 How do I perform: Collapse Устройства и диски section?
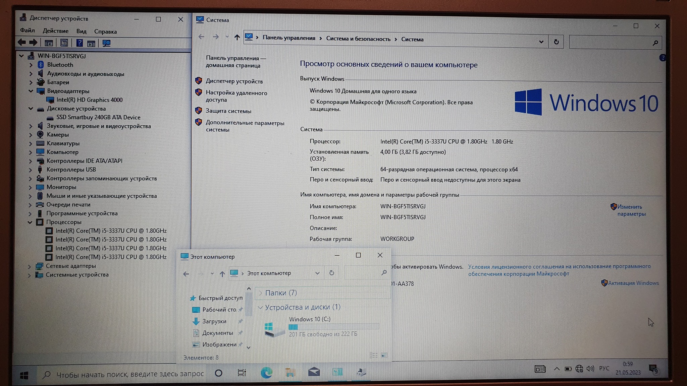[x=260, y=307]
